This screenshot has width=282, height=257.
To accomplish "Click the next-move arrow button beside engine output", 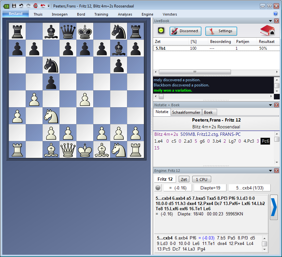I will (274, 207).
